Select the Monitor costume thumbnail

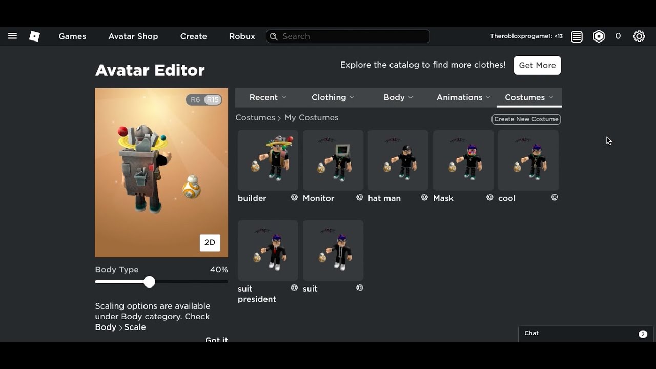coord(333,160)
